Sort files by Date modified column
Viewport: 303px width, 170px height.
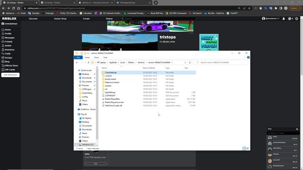tap(153, 68)
